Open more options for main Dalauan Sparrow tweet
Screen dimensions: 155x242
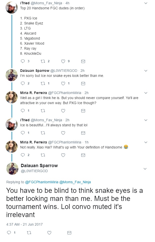145,169
